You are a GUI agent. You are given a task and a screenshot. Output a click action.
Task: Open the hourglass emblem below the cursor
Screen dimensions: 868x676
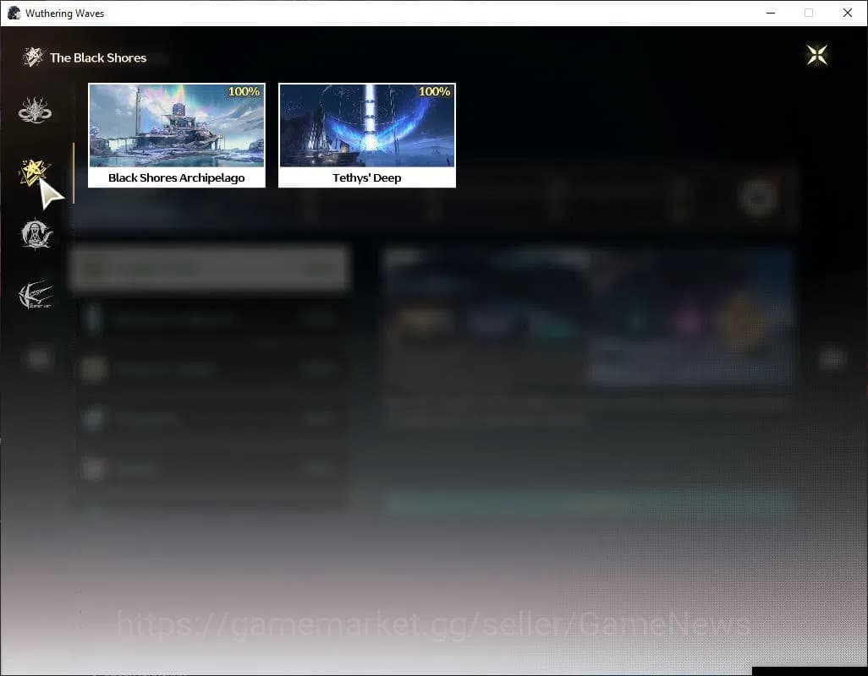tap(35, 234)
